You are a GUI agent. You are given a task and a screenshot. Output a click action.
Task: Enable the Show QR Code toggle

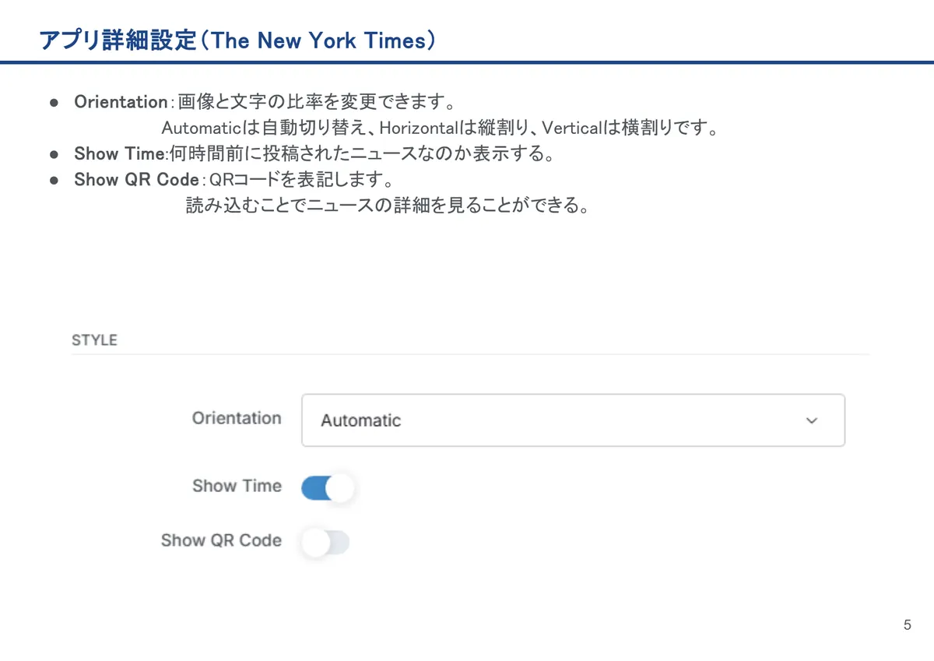point(325,543)
